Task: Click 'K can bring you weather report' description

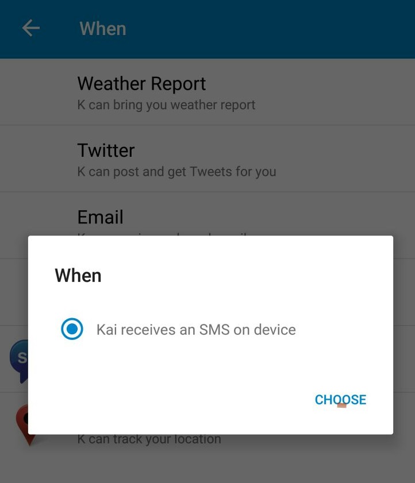Action: coord(166,105)
